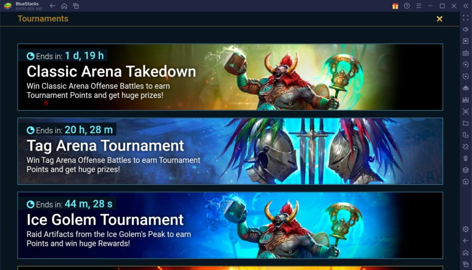This screenshot has height=270, width=472.
Task: Open recent apps icon in title bar
Action: (76, 6)
